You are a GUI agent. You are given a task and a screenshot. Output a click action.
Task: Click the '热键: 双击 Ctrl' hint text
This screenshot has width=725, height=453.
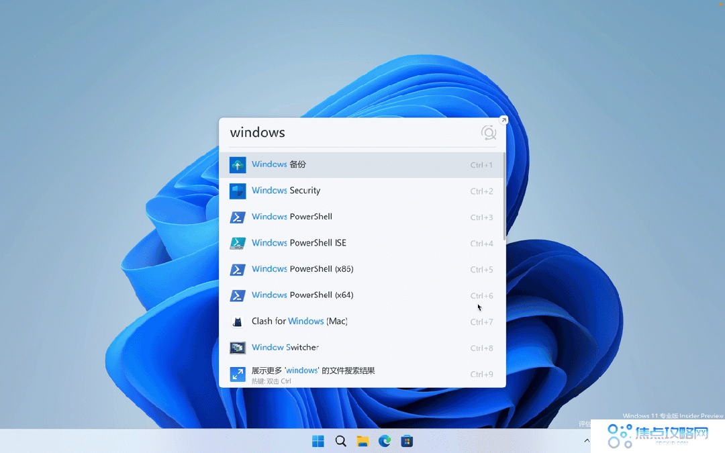coord(271,381)
